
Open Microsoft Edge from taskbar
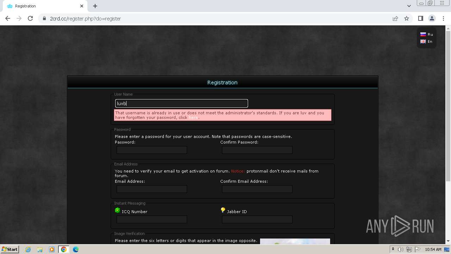click(76, 249)
